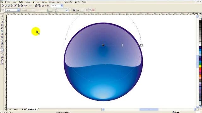The image size is (202, 113).
Task: Select the Zoom tool in toolbox
Action: point(2,25)
